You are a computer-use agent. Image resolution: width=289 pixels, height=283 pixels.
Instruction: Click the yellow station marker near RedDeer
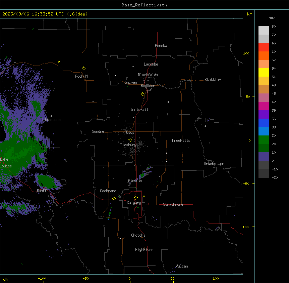point(143,94)
